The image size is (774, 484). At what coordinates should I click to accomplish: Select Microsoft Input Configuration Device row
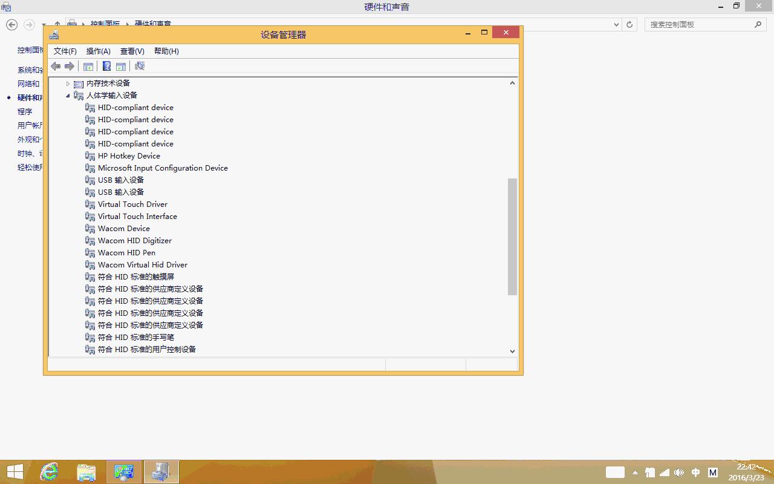(163, 168)
